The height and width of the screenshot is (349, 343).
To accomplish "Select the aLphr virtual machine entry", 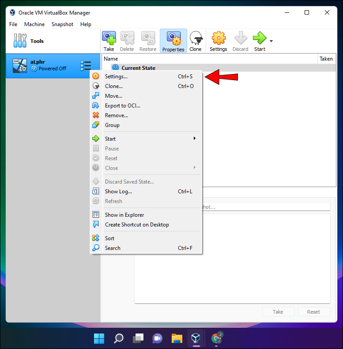I will [53, 65].
